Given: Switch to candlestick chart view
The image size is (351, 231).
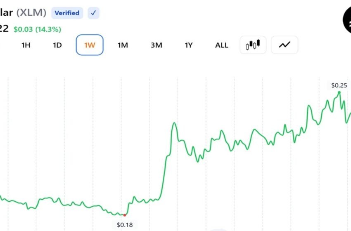Looking at the screenshot, I should point(253,45).
